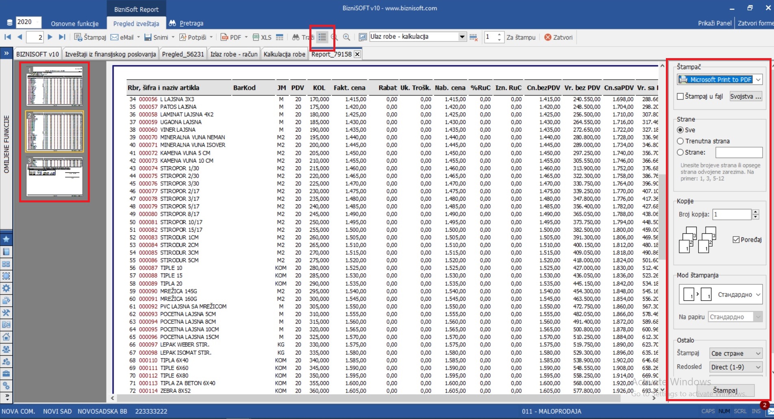
Task: Open the PDF export dropdown arrow
Action: (x=246, y=37)
